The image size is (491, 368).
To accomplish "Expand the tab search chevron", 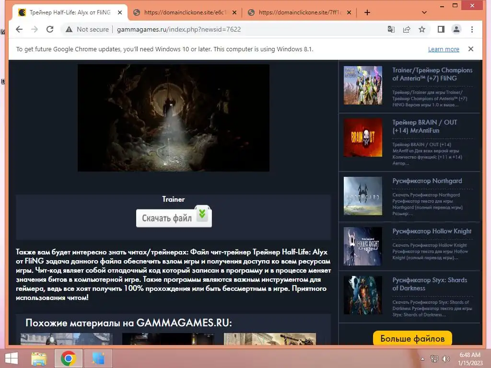I will (x=424, y=12).
